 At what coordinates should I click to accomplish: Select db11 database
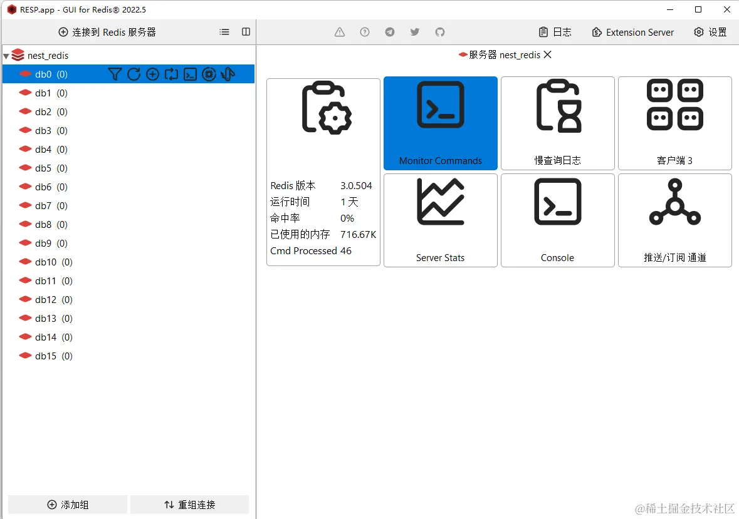[128, 281]
